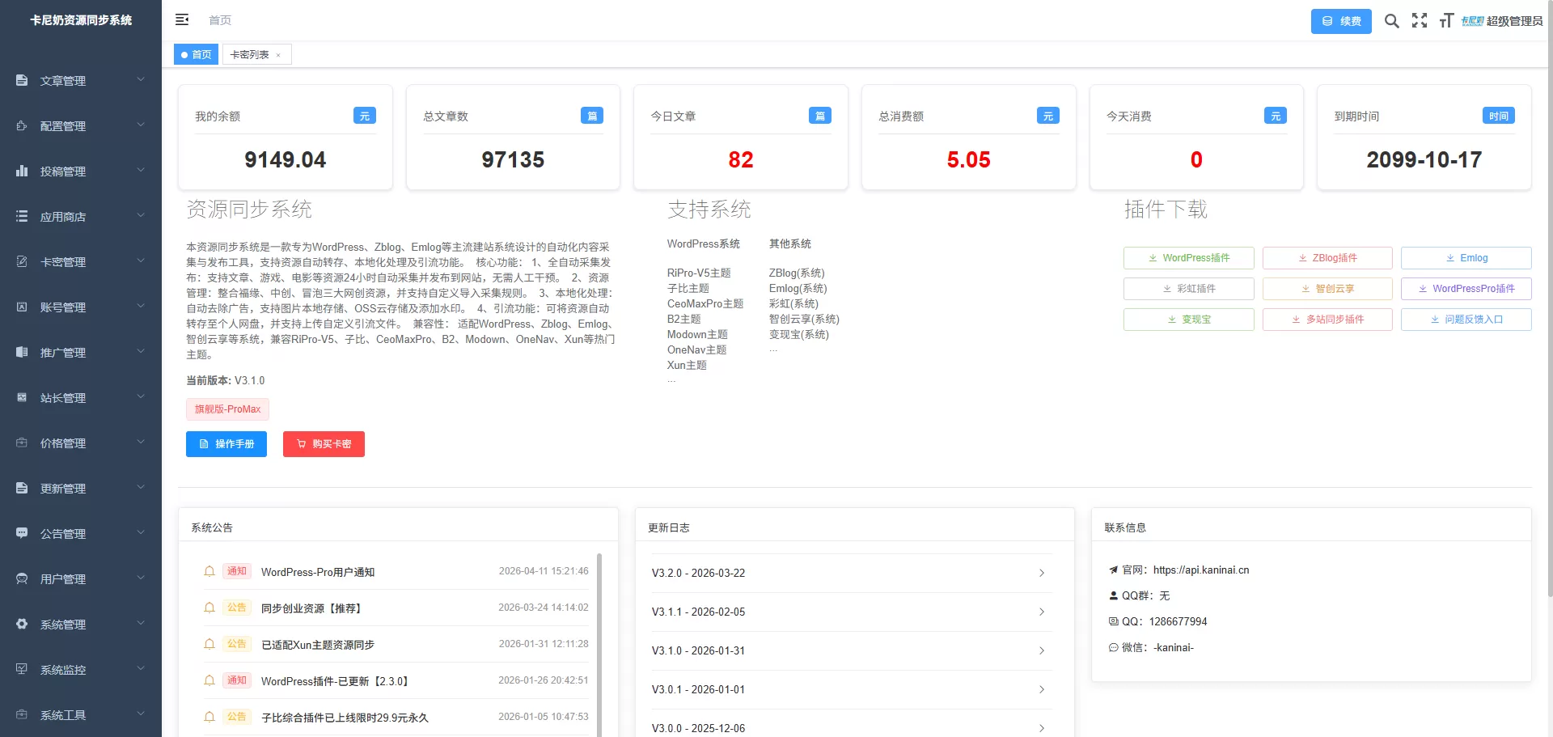1553x737 pixels.
Task: Click the system announcements scrollbar
Action: tap(599, 639)
